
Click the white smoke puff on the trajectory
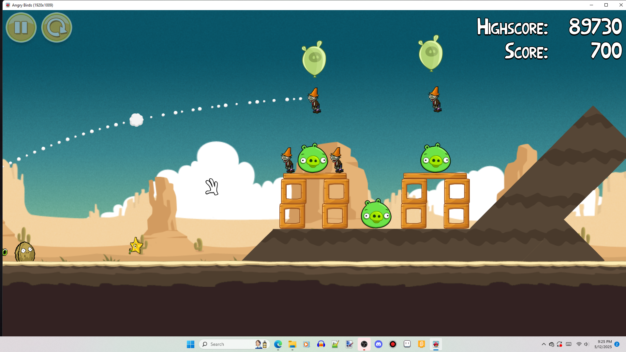point(136,120)
